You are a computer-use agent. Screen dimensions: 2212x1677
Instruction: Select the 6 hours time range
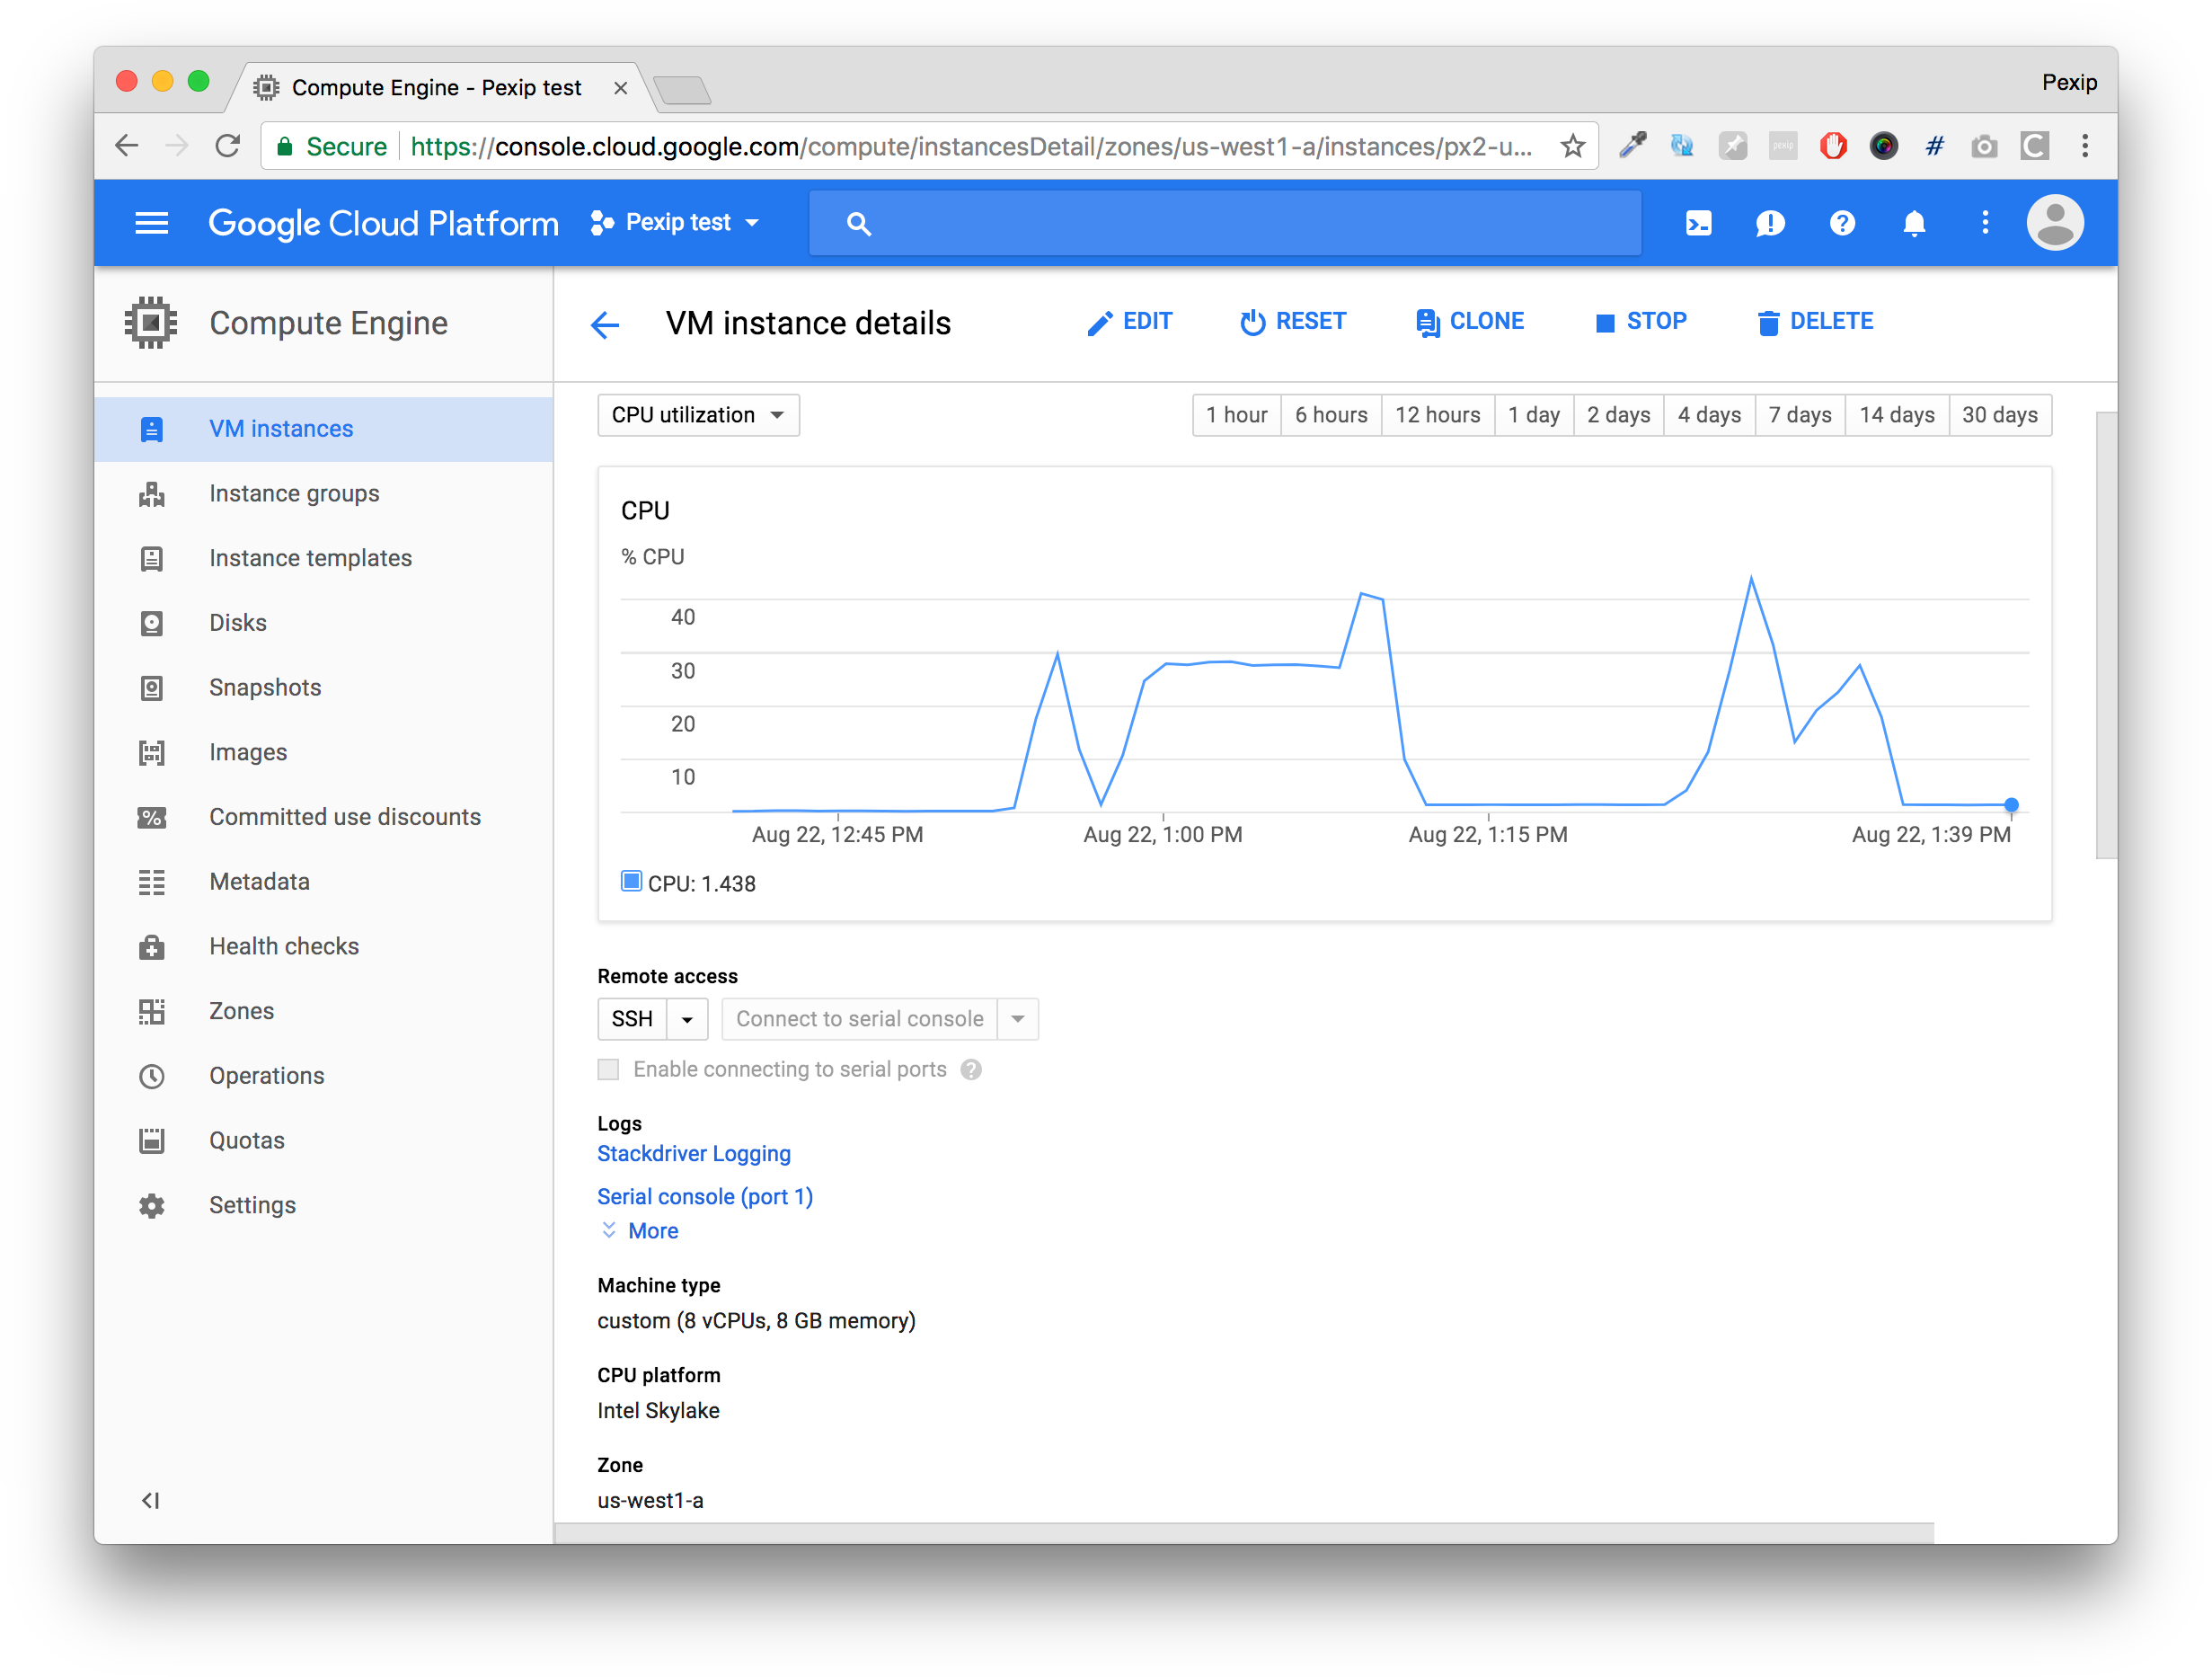1330,415
